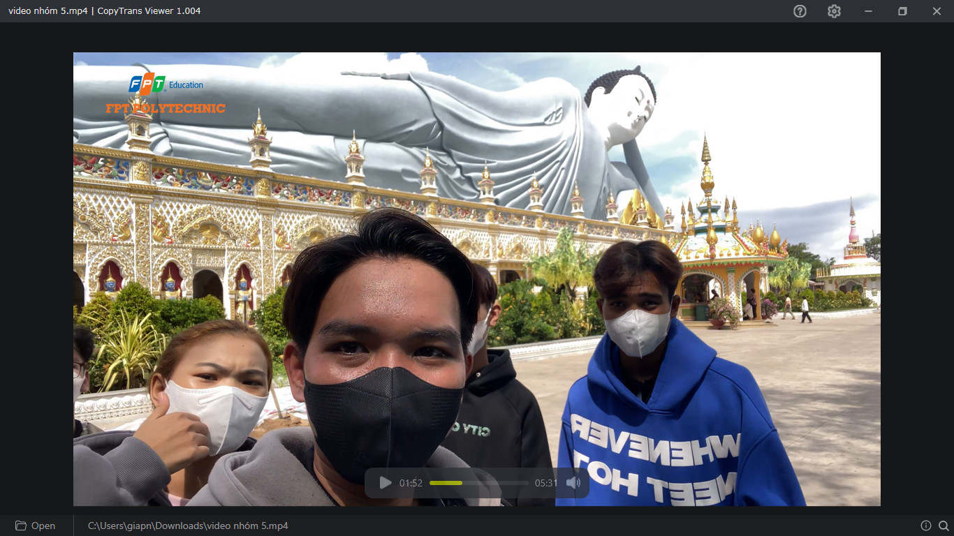Show file info with the info icon
The width and height of the screenshot is (954, 536).
coord(926,526)
